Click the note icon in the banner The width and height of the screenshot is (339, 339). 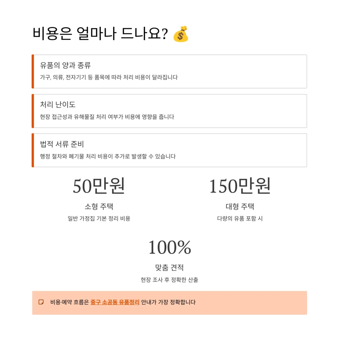point(41,302)
